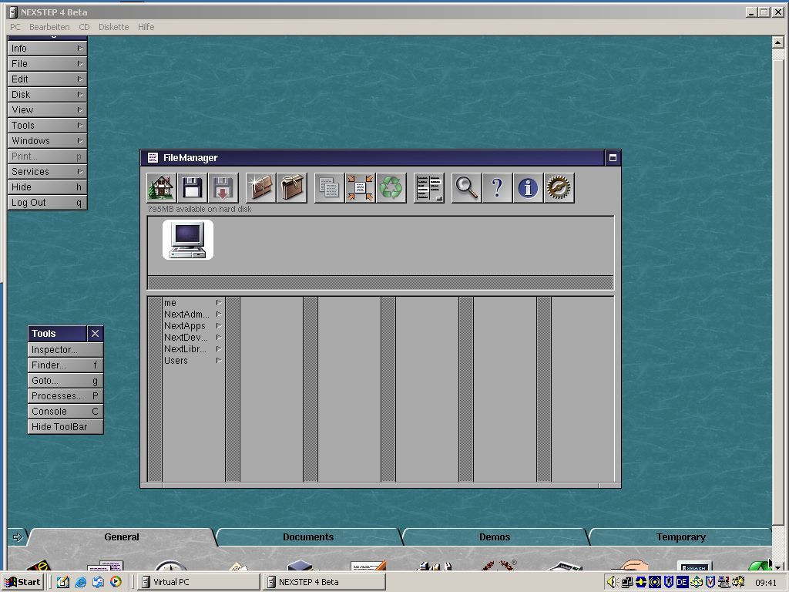Launch Internet Explorer from quick launch
The height and width of the screenshot is (592, 789).
pyautogui.click(x=80, y=582)
